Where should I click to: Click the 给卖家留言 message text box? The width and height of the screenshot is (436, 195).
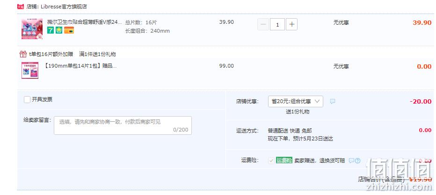click(123, 125)
